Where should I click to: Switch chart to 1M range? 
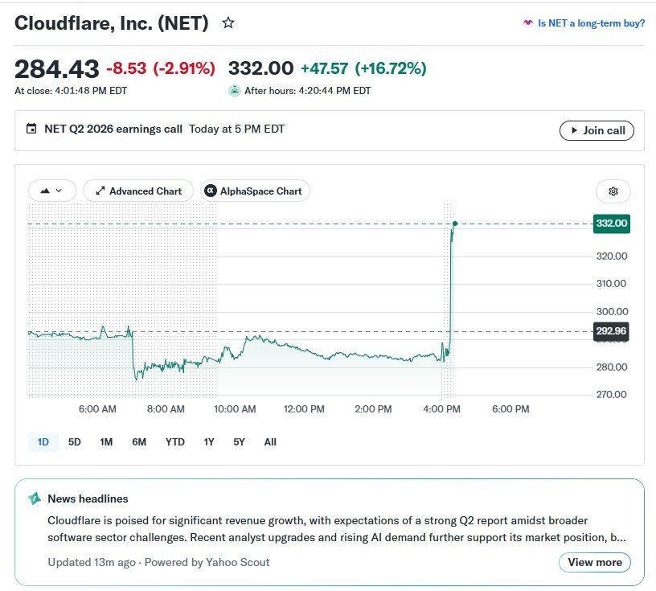(106, 442)
